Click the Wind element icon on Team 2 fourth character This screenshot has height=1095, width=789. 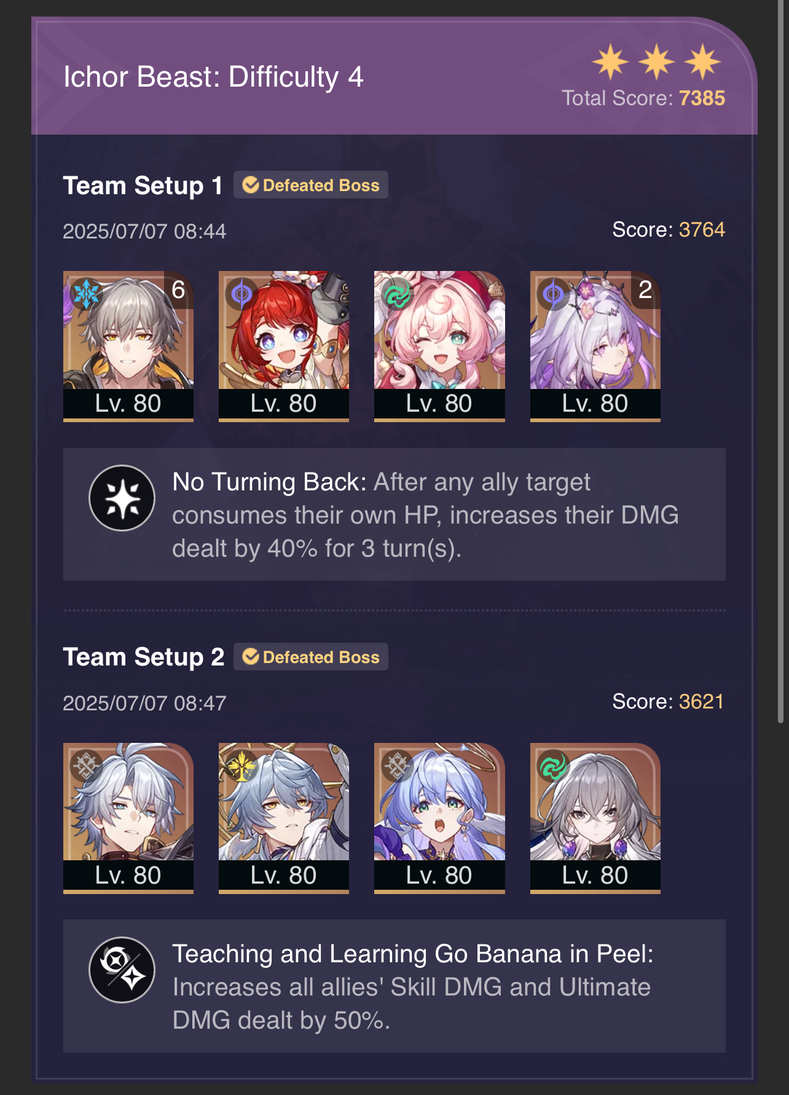coord(553,766)
